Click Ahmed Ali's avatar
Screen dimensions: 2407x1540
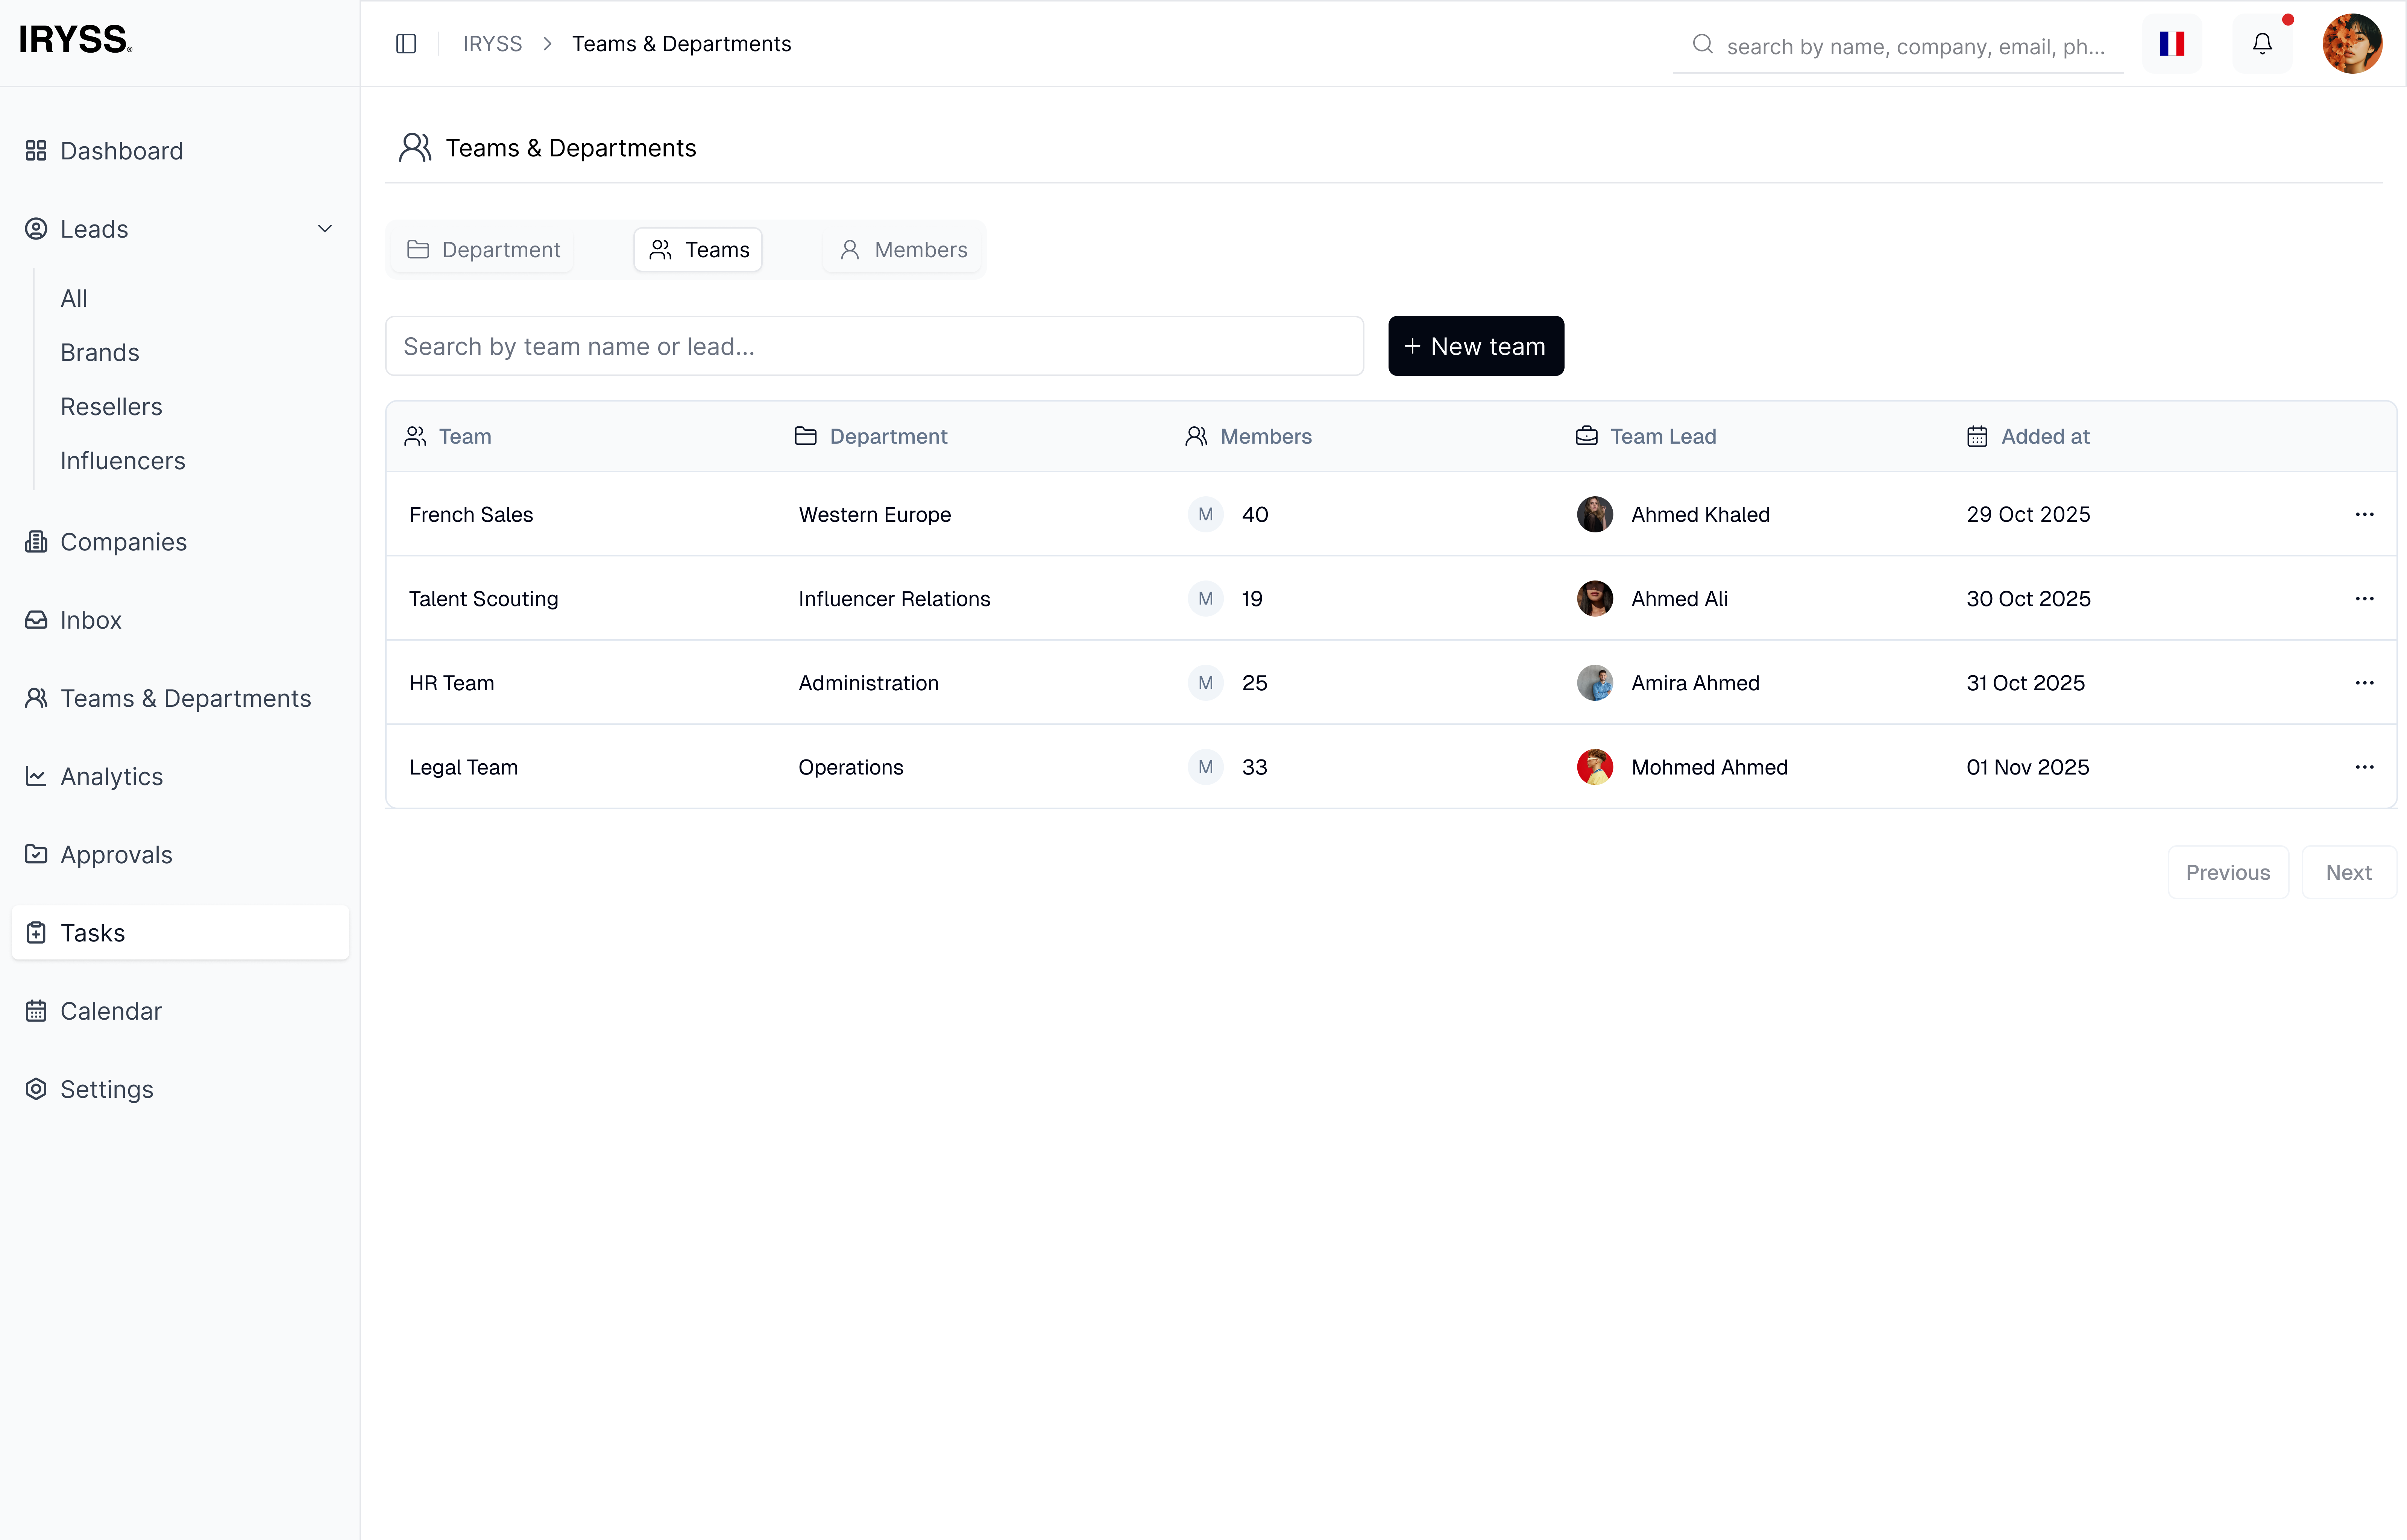(1595, 598)
